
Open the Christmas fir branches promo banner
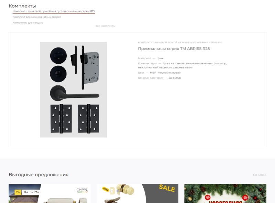click(225, 193)
